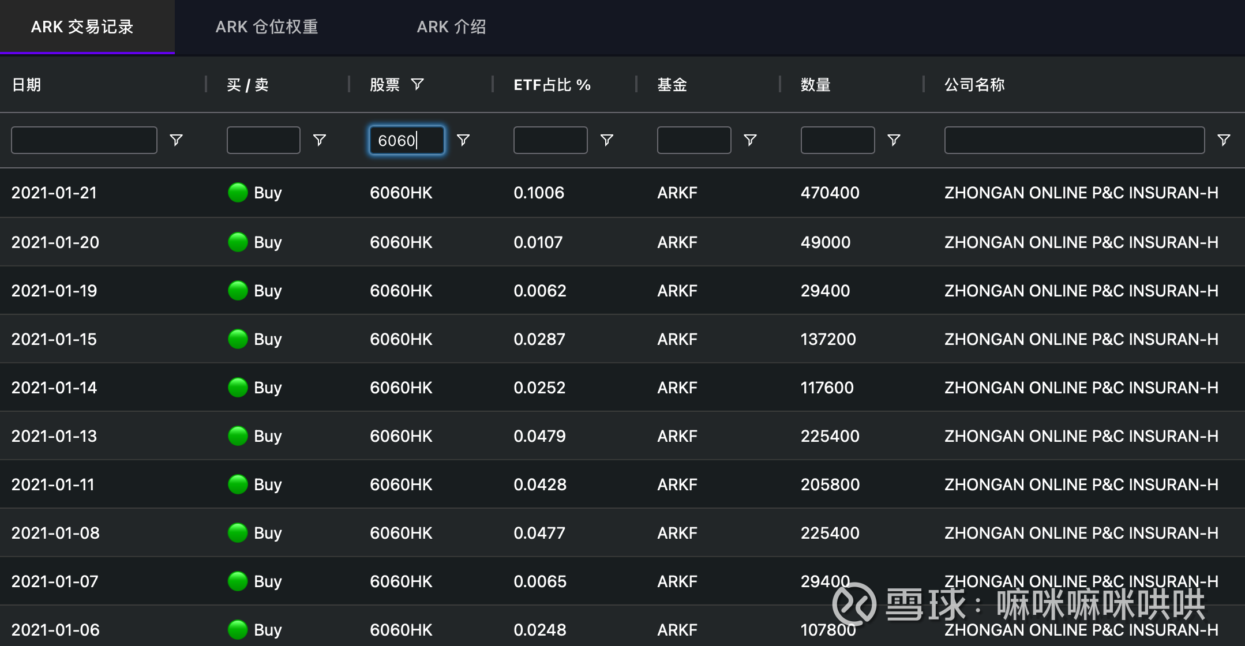The image size is (1245, 646).
Task: Click quantity value 117600
Action: pyautogui.click(x=827, y=388)
